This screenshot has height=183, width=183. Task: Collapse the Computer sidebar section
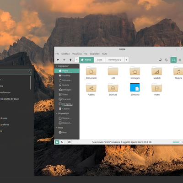(57, 66)
